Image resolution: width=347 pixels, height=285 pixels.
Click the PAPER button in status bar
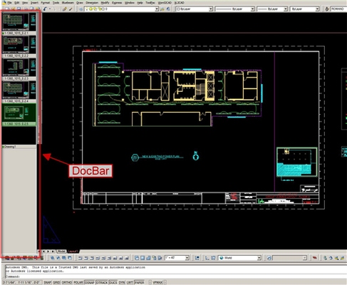(x=140, y=282)
